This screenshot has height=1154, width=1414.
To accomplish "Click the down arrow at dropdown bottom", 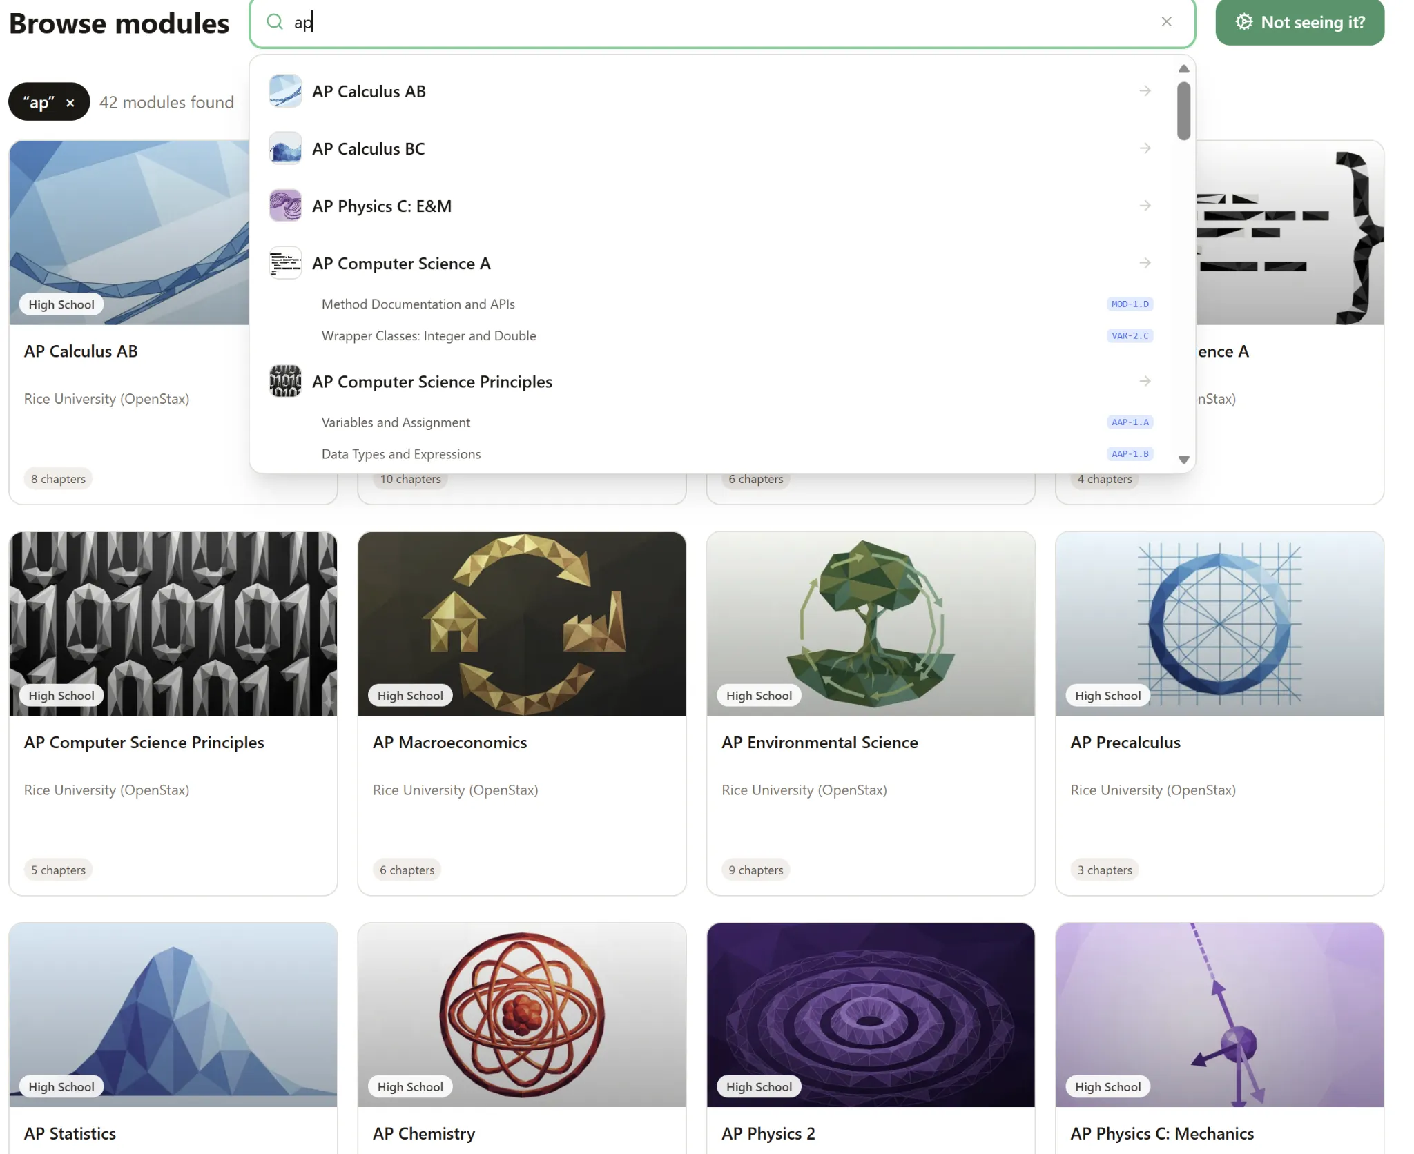I will click(x=1183, y=458).
